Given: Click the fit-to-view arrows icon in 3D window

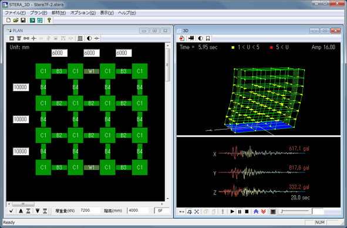Looking at the screenshot, I should (x=197, y=212).
